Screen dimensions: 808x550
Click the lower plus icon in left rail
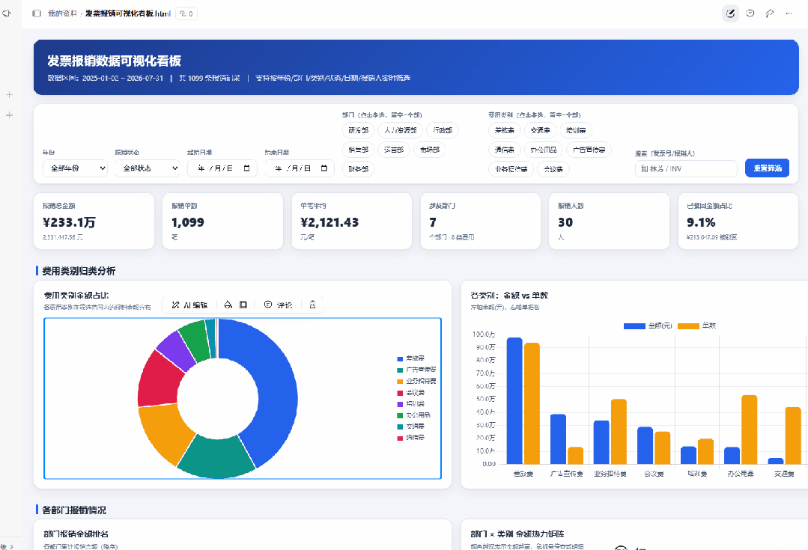(x=9, y=114)
